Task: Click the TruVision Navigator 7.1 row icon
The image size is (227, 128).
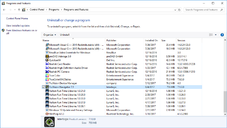Action: click(47, 87)
